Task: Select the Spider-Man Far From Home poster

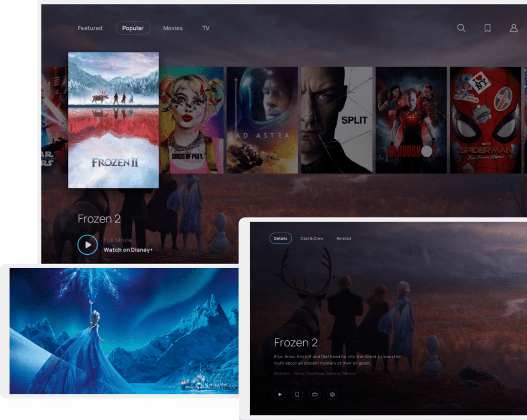Action: point(485,120)
